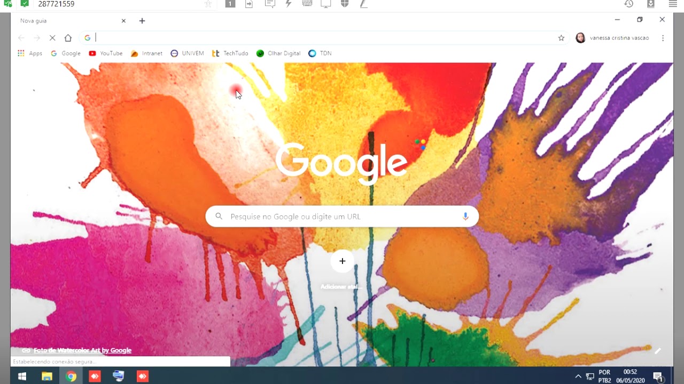Click the back navigation arrow
This screenshot has width=684, height=384.
21,38
